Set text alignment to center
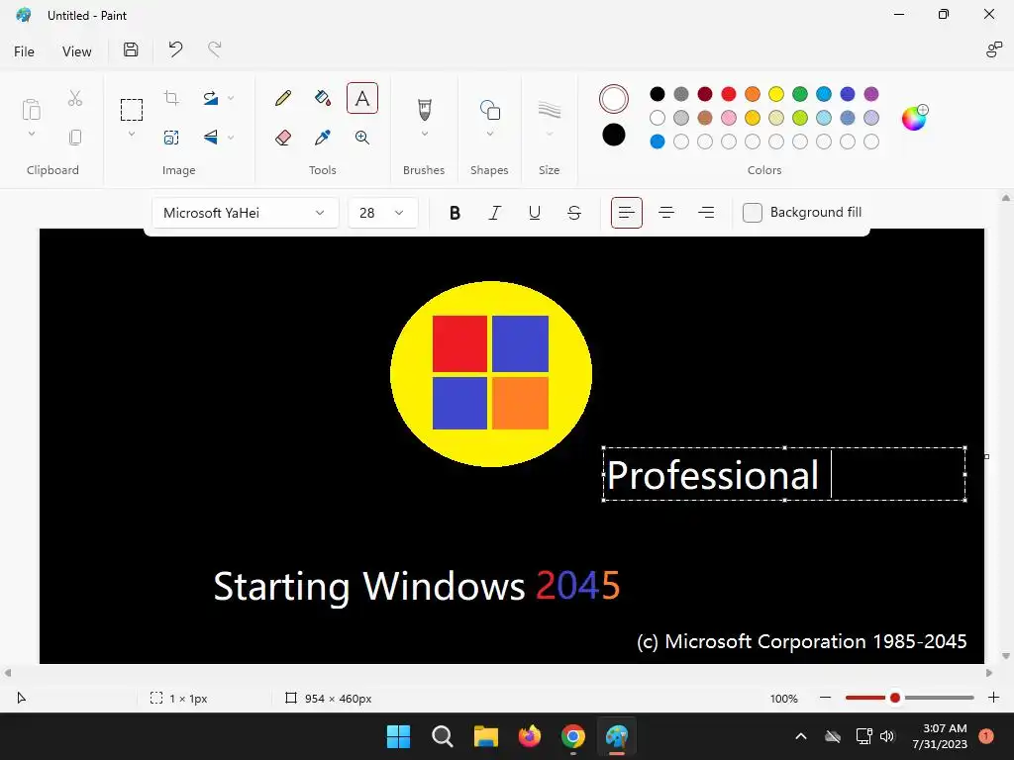This screenshot has height=760, width=1014. coord(666,213)
